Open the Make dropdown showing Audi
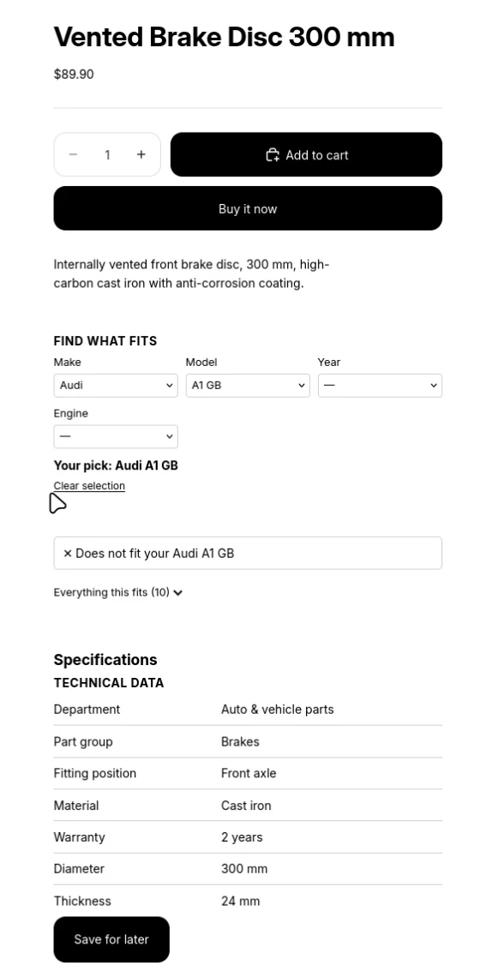The image size is (480, 977). coord(116,385)
